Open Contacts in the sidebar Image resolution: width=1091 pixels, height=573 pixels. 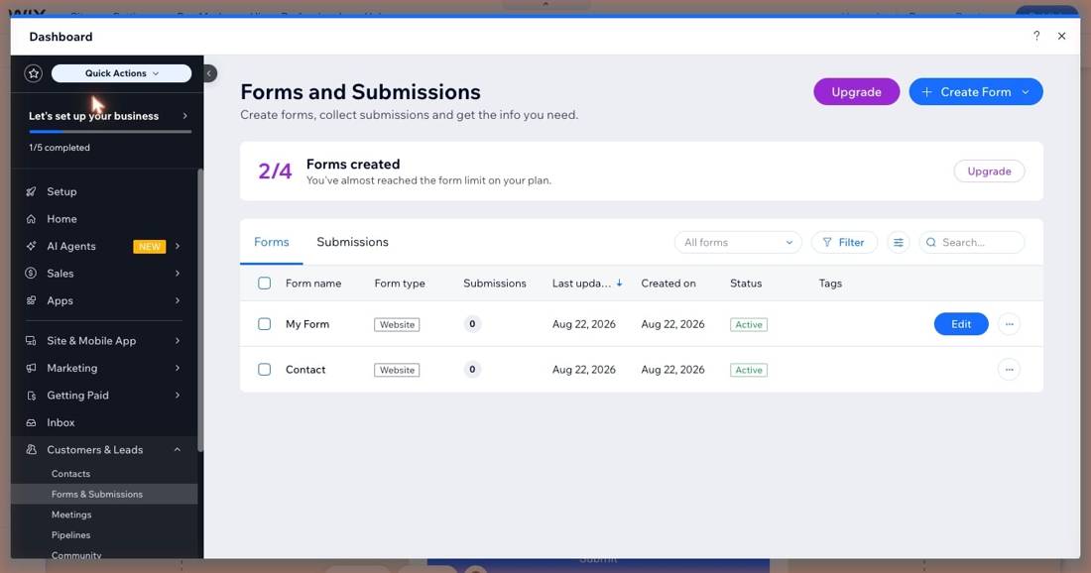tap(71, 474)
